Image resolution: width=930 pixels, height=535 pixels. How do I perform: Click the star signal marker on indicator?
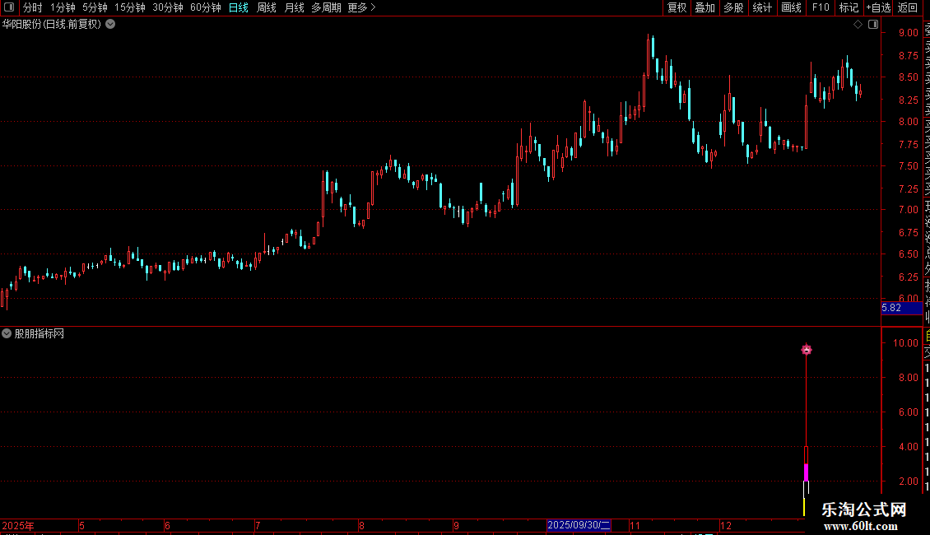tap(806, 349)
